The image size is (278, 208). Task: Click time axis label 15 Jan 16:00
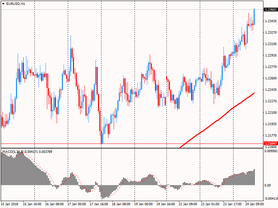32,204
